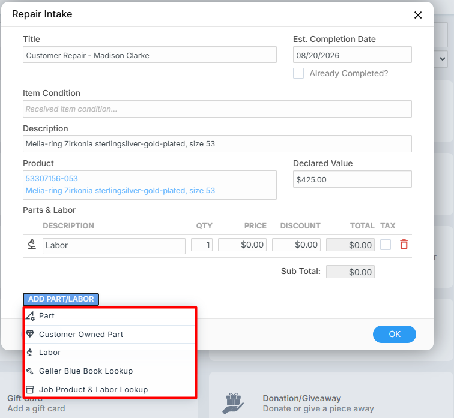Open the ADD PART/LABOR dropdown button
Screen dimensions: 454x418
point(61,299)
